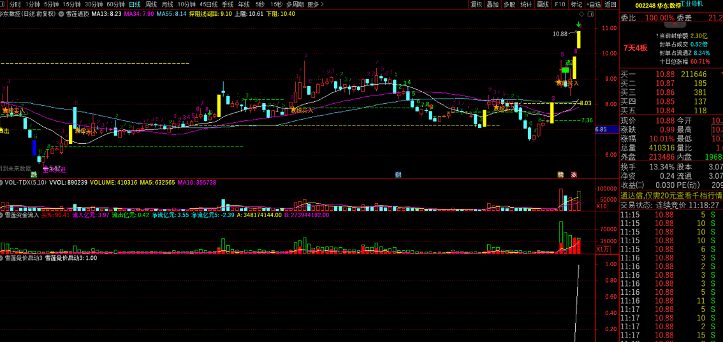The width and height of the screenshot is (723, 342).
Task: Click the 标记 mark toolbar button
Action: [x=576, y=4]
